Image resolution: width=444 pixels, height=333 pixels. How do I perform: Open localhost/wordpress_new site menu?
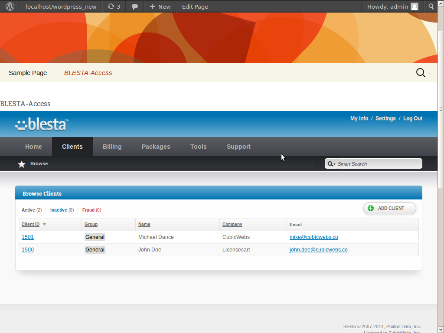(x=61, y=7)
